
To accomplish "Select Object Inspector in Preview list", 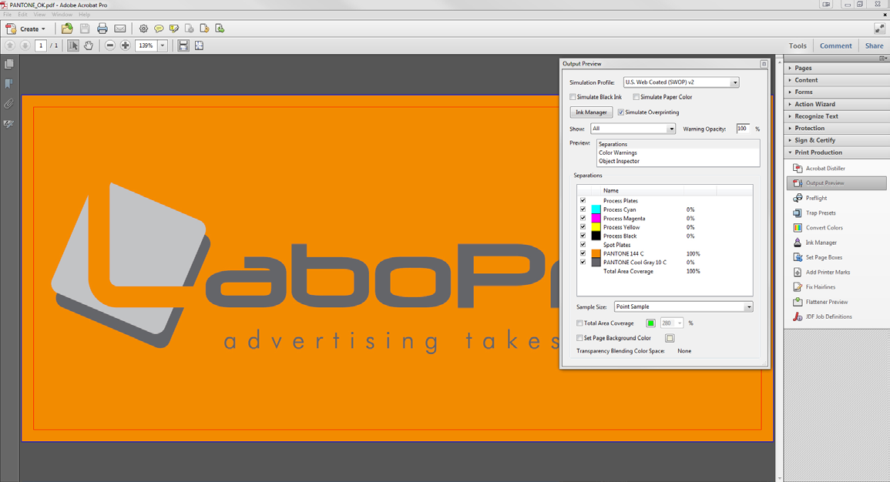I will (x=619, y=161).
